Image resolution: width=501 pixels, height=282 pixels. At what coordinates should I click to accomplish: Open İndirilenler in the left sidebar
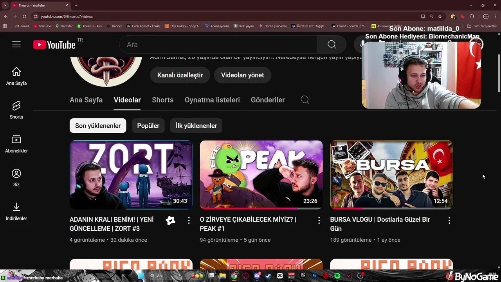tap(16, 212)
